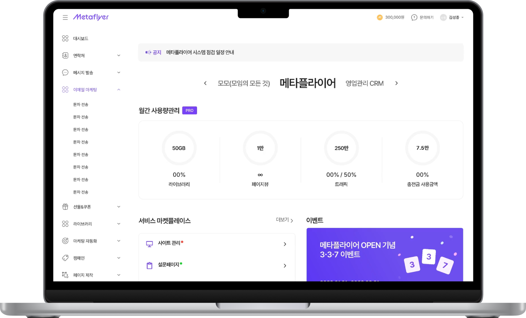Expand the 페이지 제작 sidebar section
Screen dimensions: 526x318
coord(119,275)
